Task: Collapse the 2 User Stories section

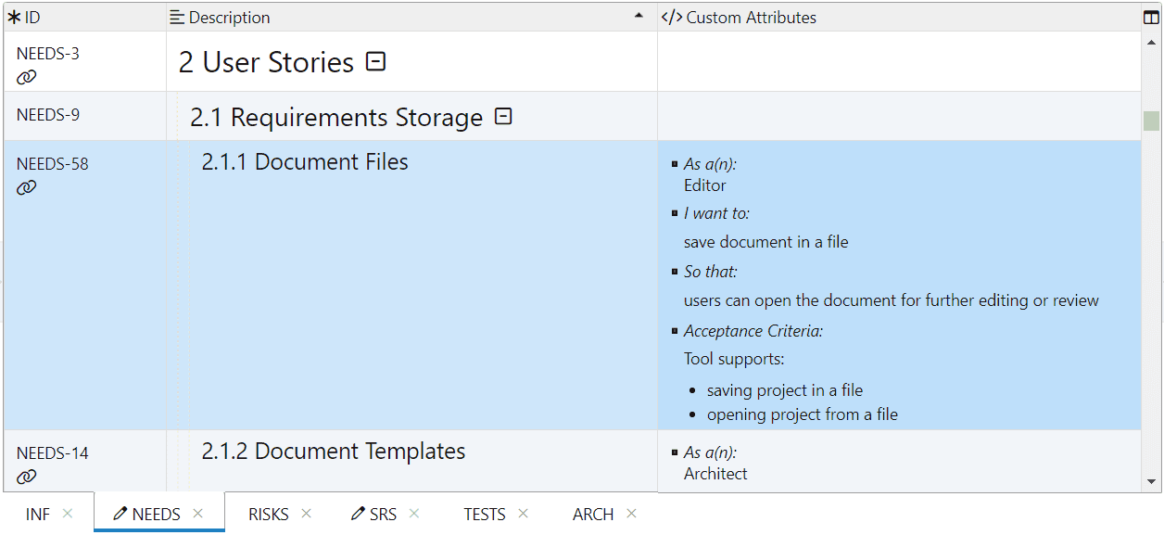Action: 375,61
